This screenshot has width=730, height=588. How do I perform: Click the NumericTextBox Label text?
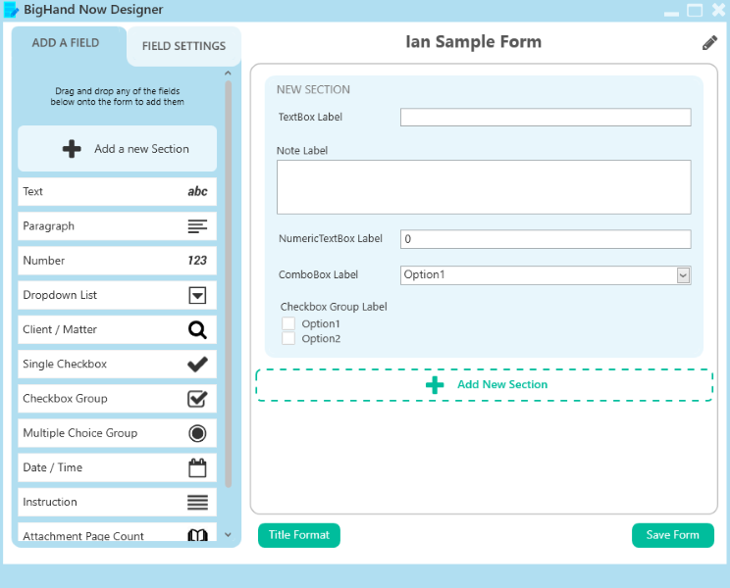331,238
